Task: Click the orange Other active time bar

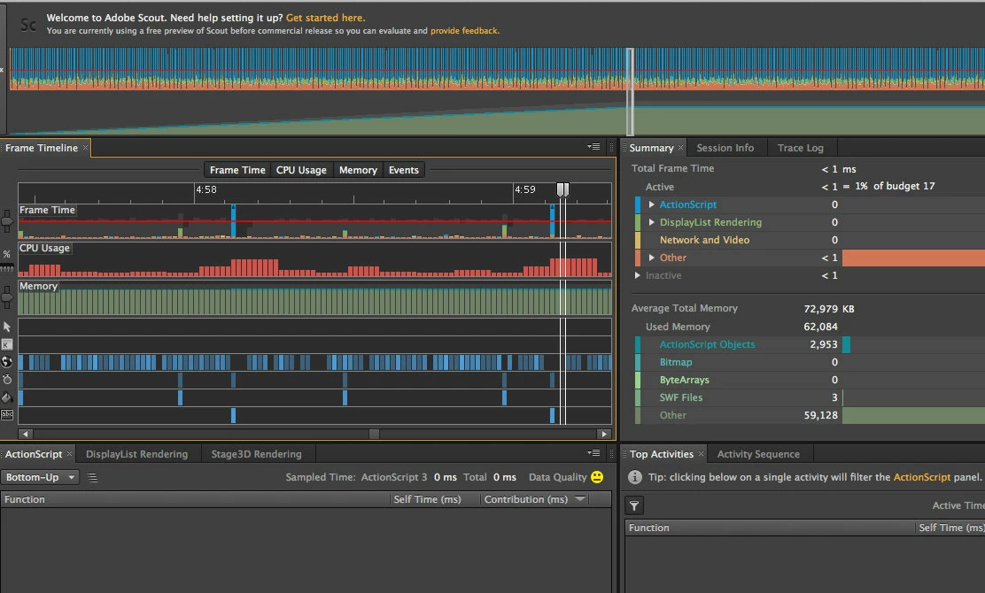Action: [x=913, y=258]
